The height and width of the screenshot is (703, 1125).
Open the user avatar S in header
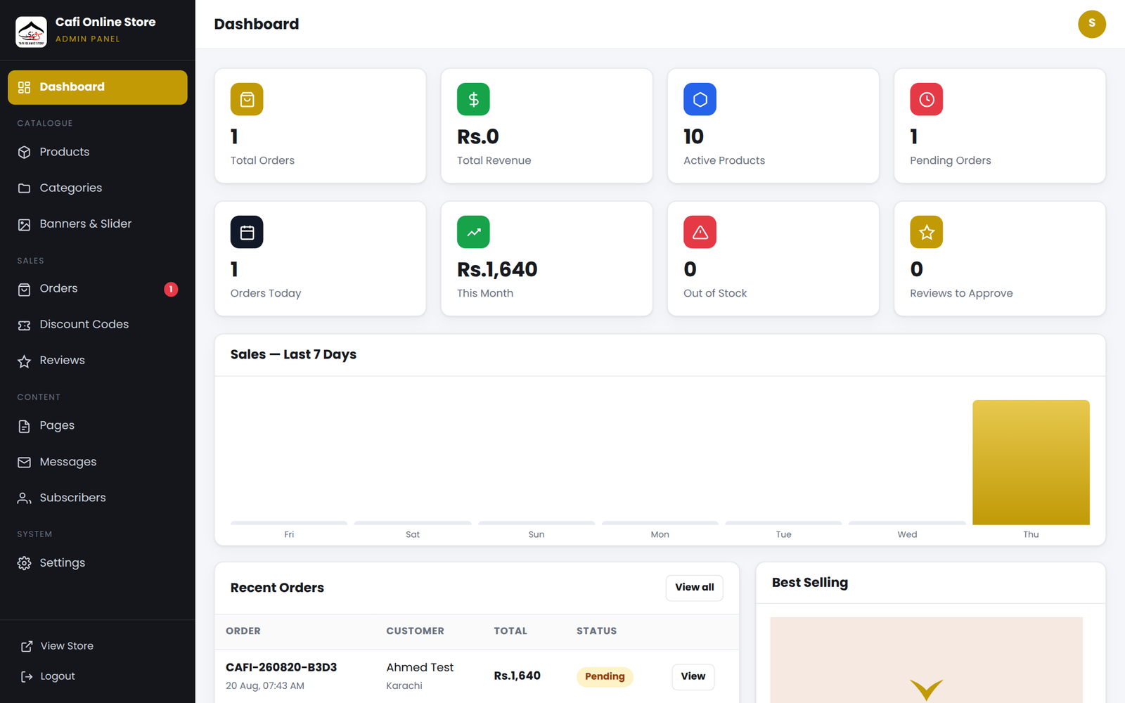point(1091,24)
